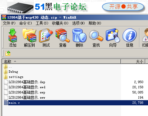Open the 命令(C) menu
The height and width of the screenshot is (116, 148).
coord(26,23)
